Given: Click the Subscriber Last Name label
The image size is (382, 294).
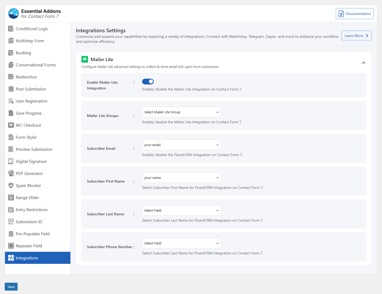Looking at the screenshot, I should tap(106, 214).
